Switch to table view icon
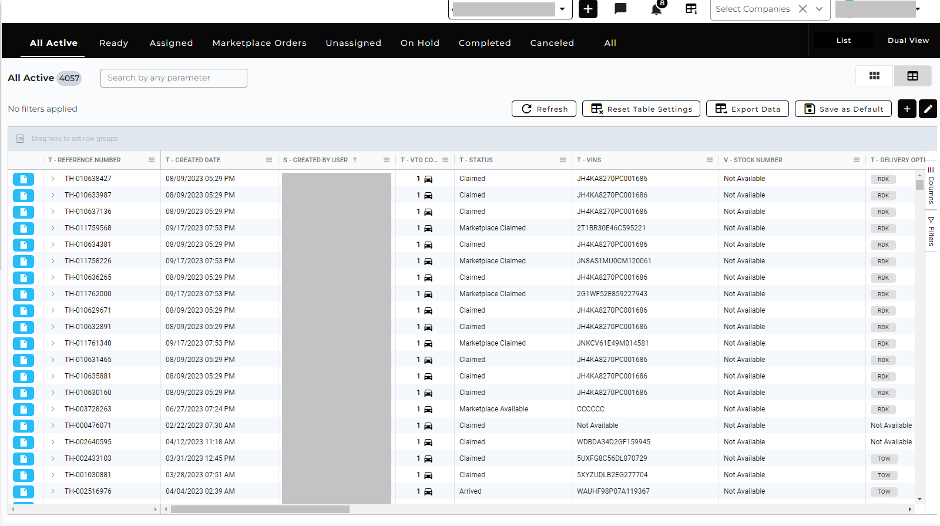The height and width of the screenshot is (526, 940). [912, 76]
